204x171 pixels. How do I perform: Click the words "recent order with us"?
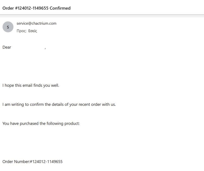(97, 105)
